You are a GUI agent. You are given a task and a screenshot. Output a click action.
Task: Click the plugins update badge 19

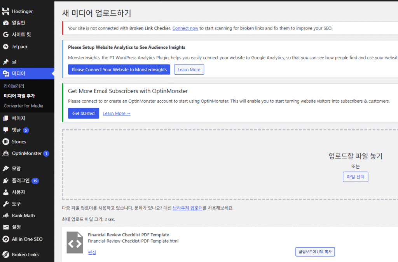pyautogui.click(x=35, y=181)
